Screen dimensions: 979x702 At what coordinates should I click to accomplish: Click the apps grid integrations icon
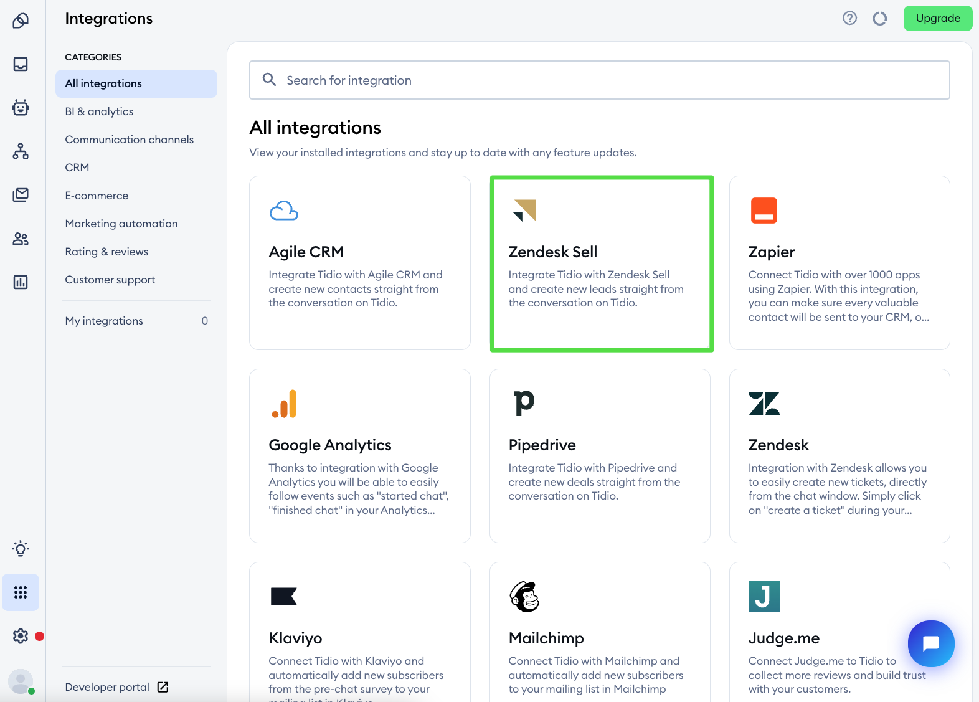(21, 592)
